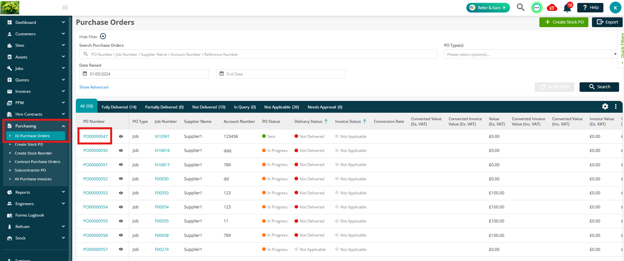Switch to Partially Delivered (0) tab
This screenshot has width=624, height=261.
pyautogui.click(x=164, y=107)
